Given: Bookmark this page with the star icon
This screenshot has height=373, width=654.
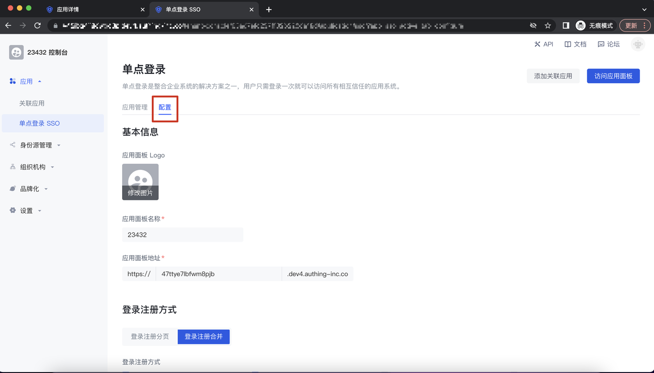Looking at the screenshot, I should coord(548,26).
